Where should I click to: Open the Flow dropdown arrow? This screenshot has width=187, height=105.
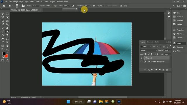coord(69,6)
